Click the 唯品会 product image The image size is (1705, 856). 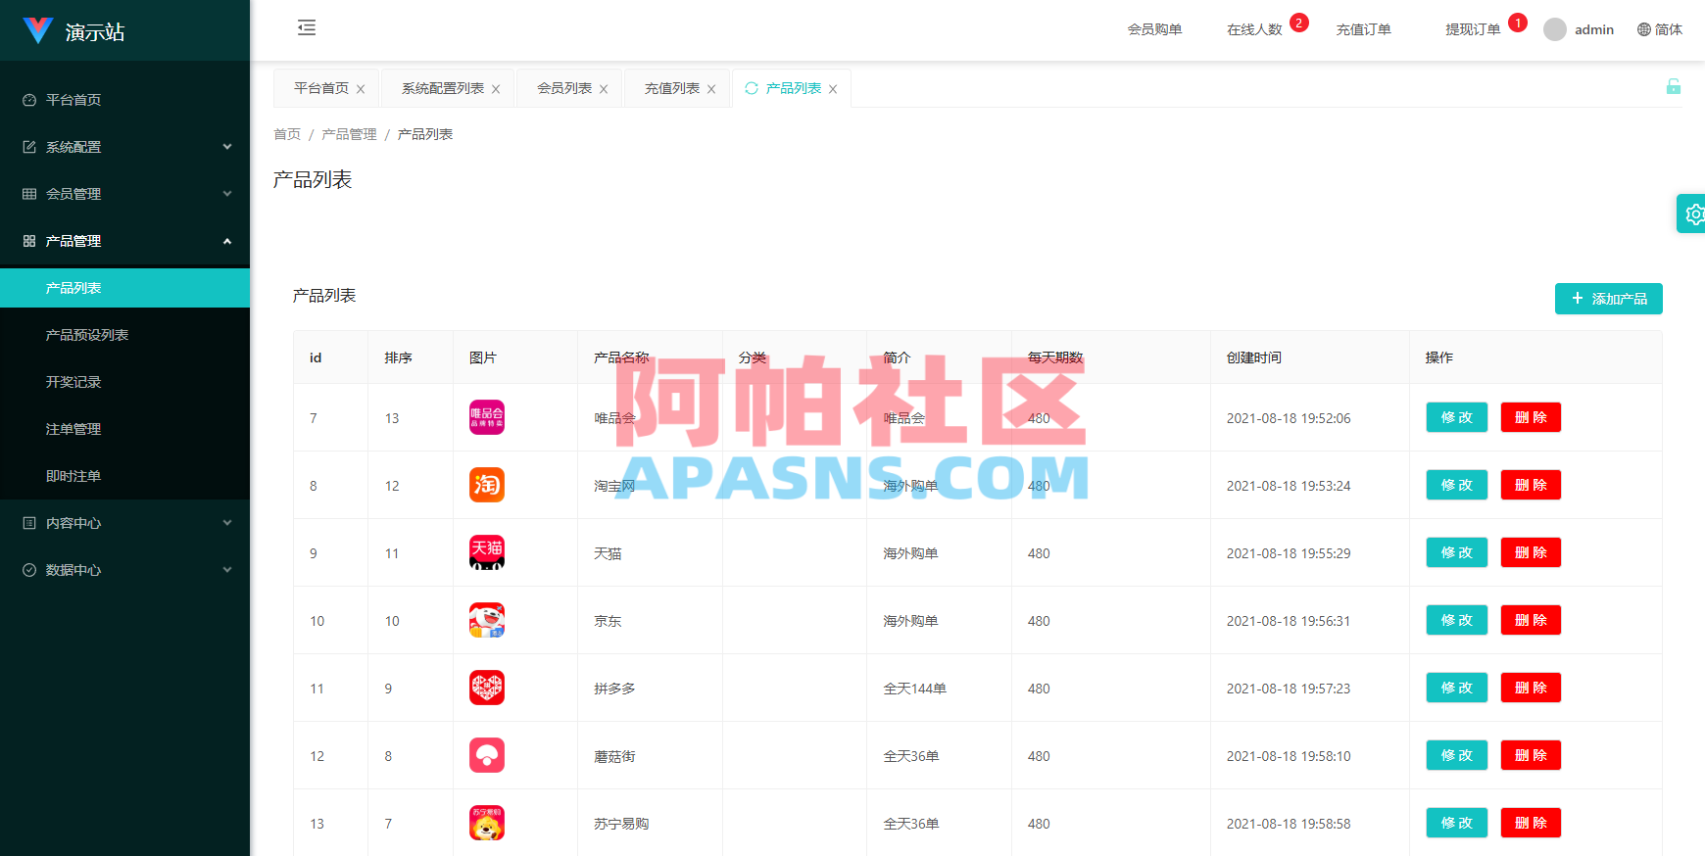click(487, 417)
